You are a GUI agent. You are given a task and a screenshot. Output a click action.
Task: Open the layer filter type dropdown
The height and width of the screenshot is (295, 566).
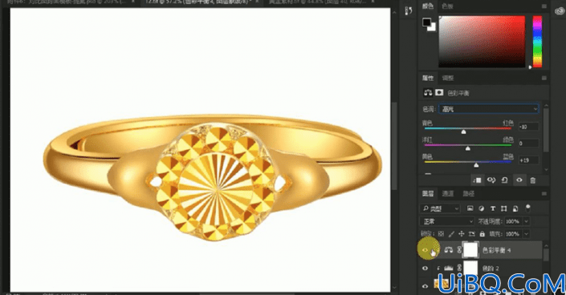pos(440,208)
